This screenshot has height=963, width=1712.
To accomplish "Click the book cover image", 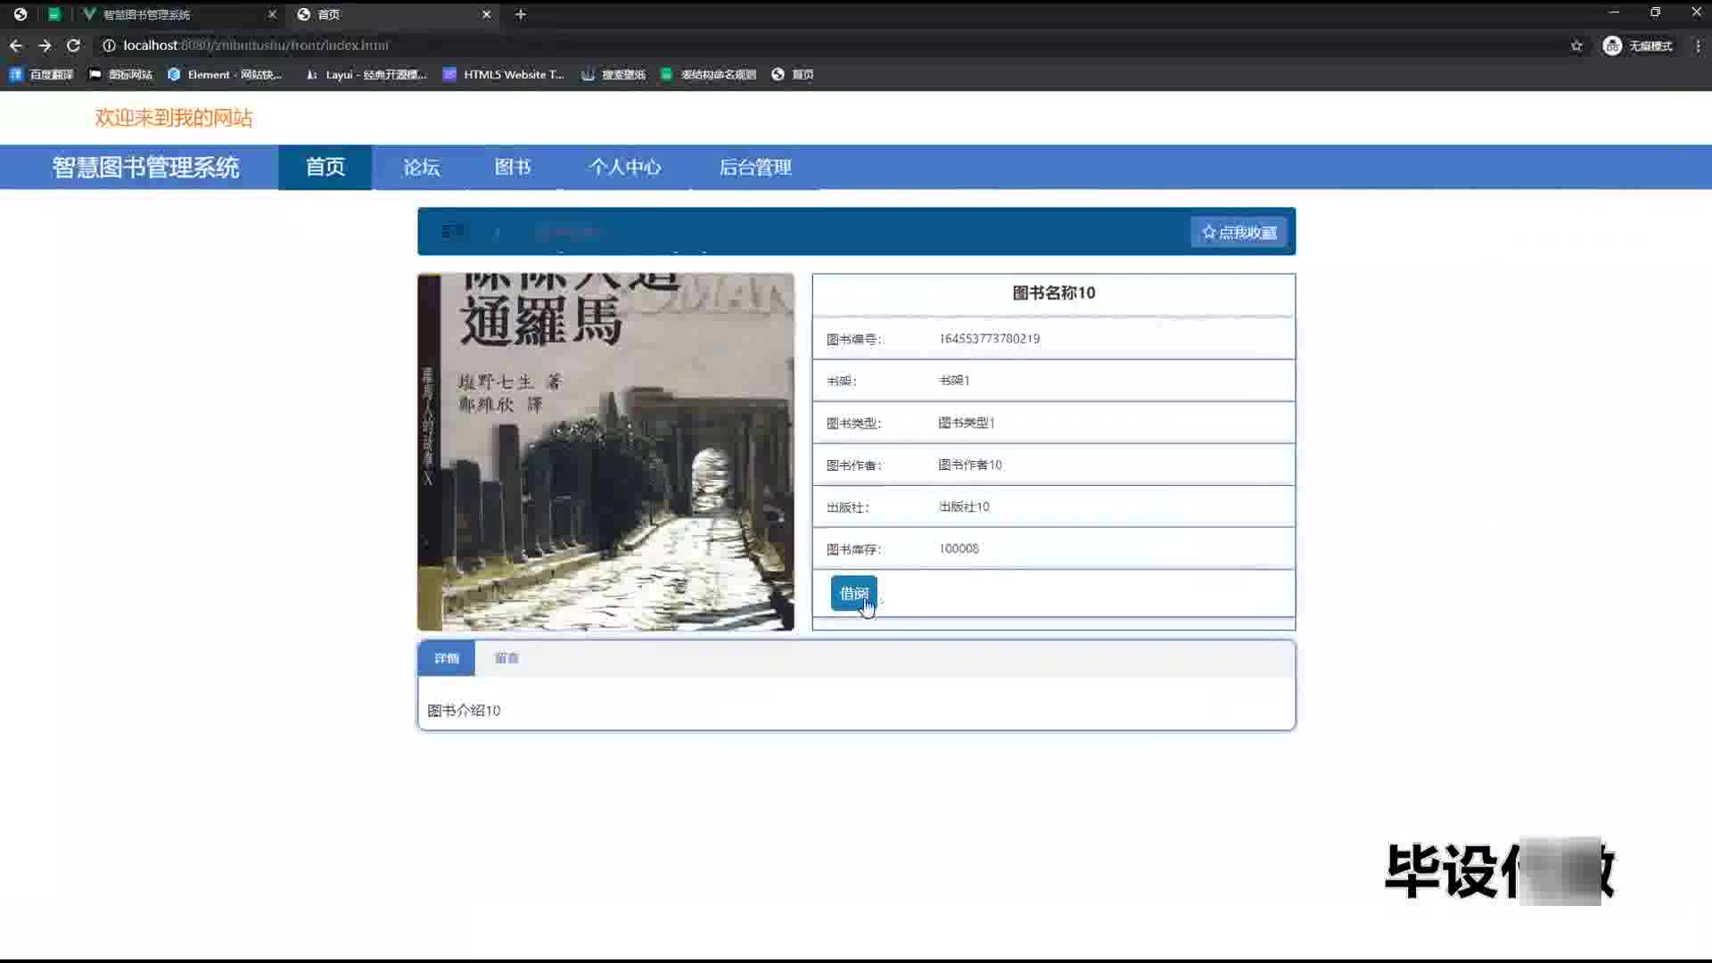I will click(x=605, y=452).
